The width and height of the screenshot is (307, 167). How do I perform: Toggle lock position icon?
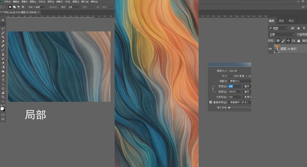pos(288,41)
